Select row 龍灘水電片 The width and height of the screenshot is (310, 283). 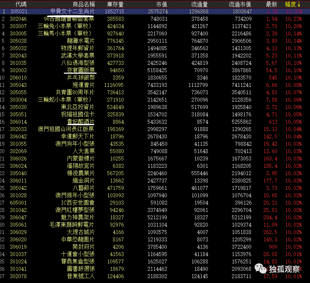(155, 41)
